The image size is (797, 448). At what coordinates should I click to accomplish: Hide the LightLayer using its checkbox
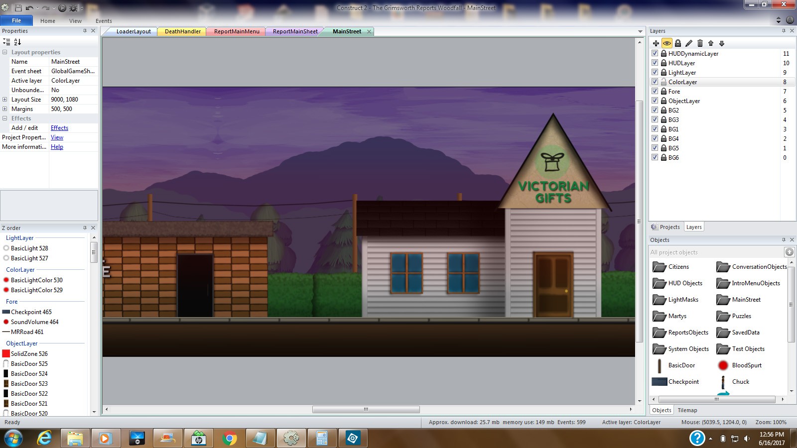pos(655,72)
